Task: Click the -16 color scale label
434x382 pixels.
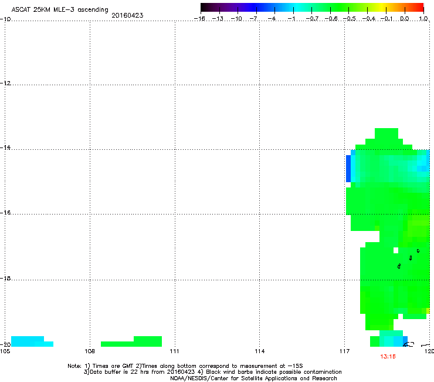Action: click(x=199, y=19)
